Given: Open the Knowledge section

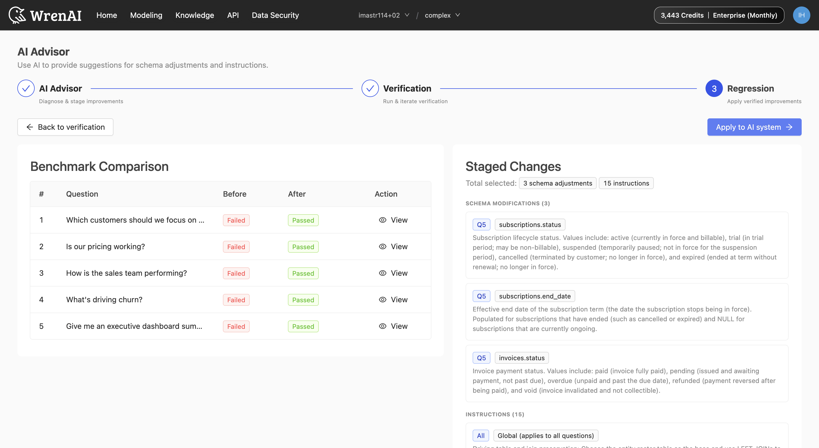Looking at the screenshot, I should point(194,15).
